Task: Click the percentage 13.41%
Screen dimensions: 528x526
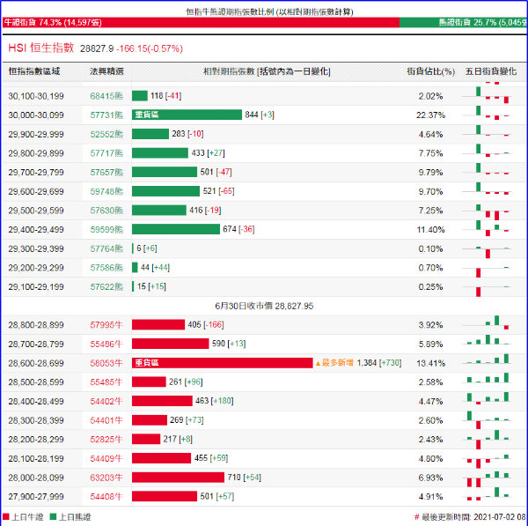Action: pos(430,364)
